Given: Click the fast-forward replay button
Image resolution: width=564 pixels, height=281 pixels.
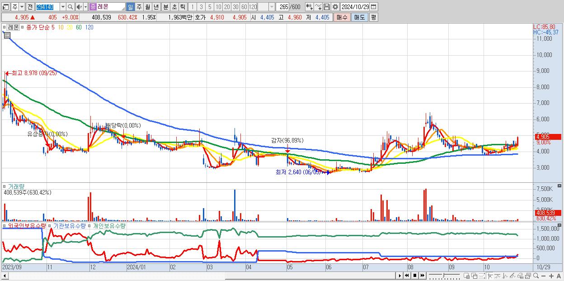Looking at the screenshot, I should 422,276.
